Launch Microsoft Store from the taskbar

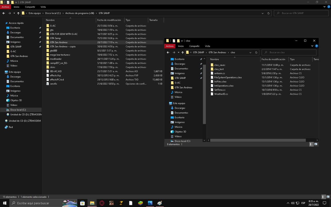coord(82,203)
